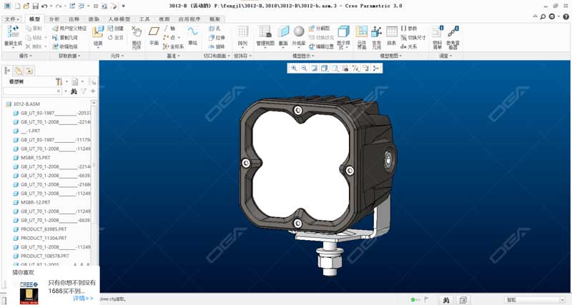This screenshot has height=305, width=572.
Task: Click the New file icon
Action: pyautogui.click(x=17, y=6)
